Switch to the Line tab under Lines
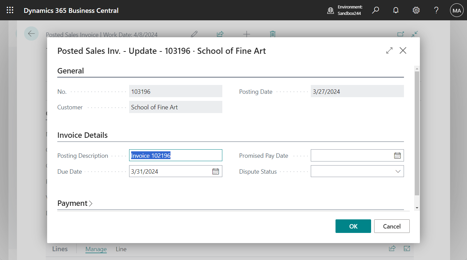The image size is (467, 260). tap(121, 249)
